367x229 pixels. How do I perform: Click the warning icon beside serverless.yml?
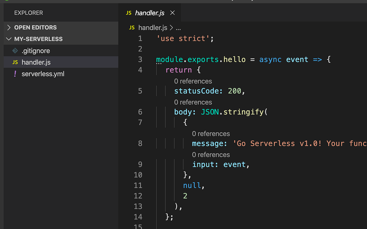click(x=15, y=74)
